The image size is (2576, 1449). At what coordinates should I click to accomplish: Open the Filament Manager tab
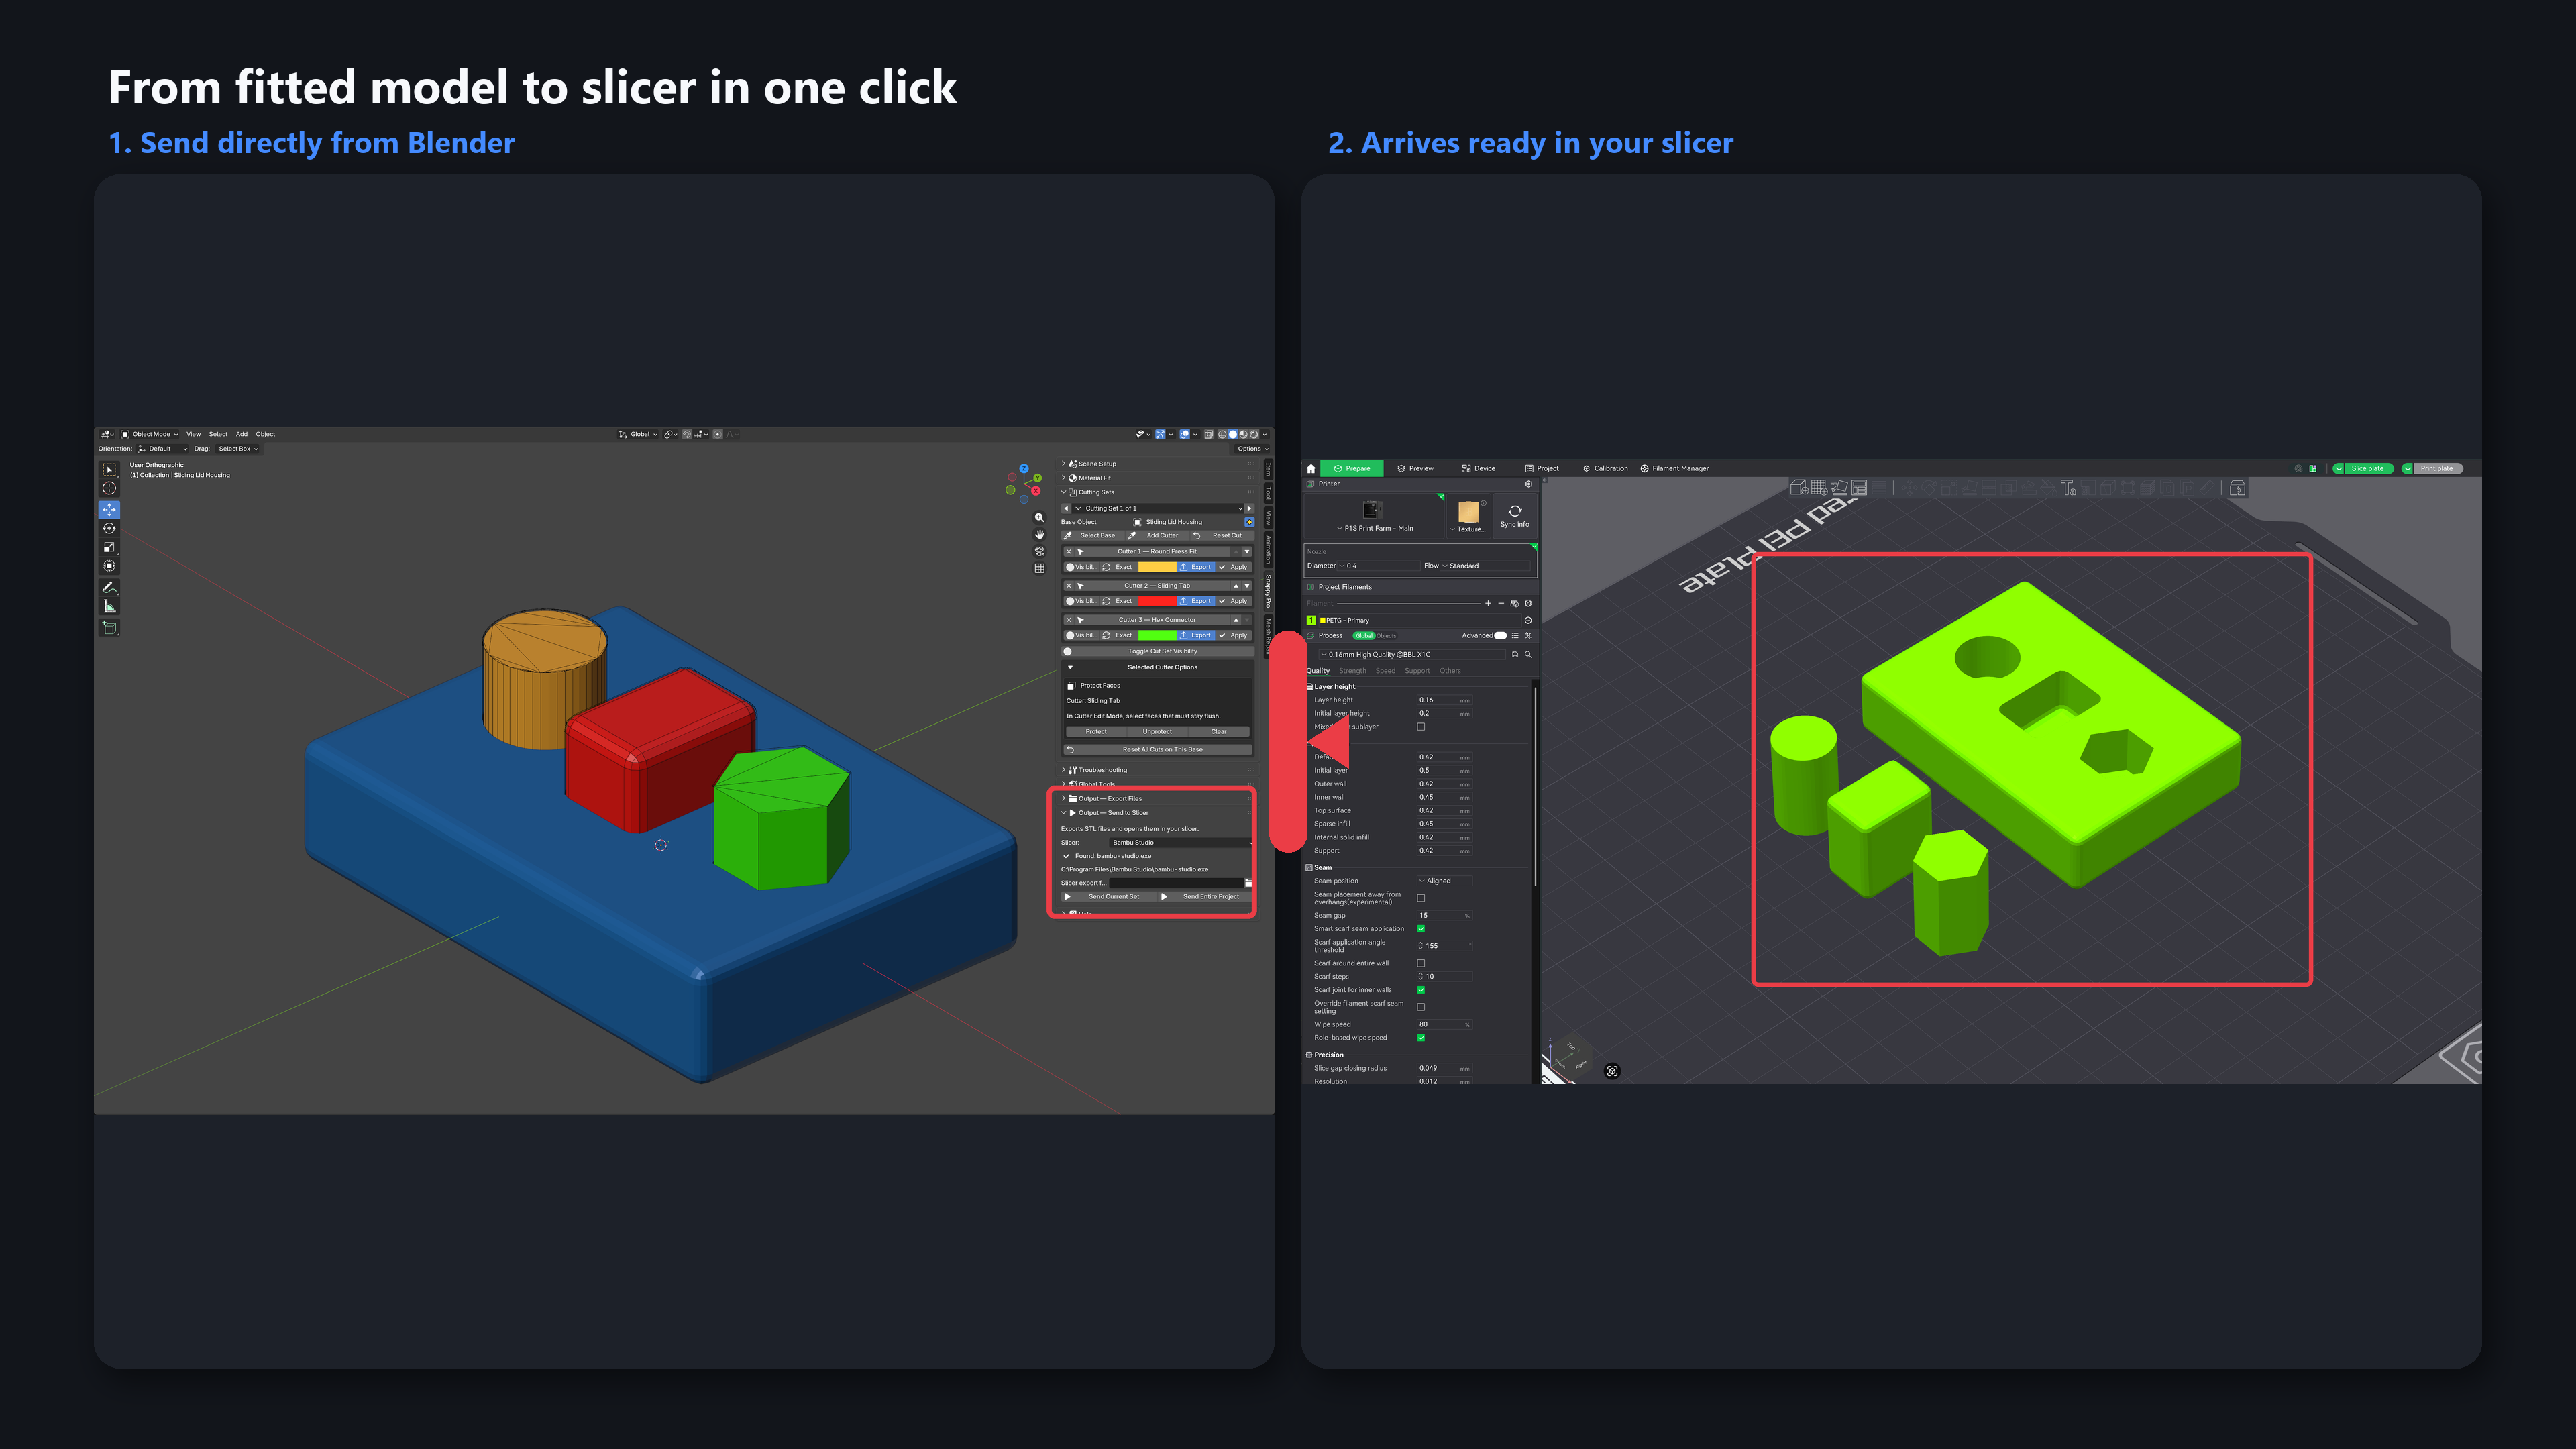click(x=1674, y=468)
